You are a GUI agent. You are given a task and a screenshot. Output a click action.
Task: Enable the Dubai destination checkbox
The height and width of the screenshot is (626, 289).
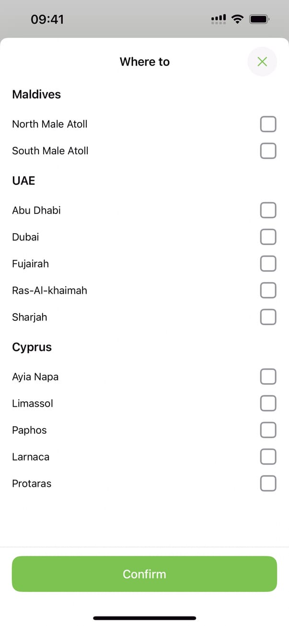[268, 237]
